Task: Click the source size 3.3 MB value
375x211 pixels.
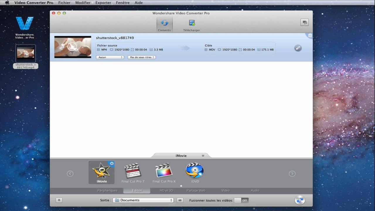Action: [158, 50]
